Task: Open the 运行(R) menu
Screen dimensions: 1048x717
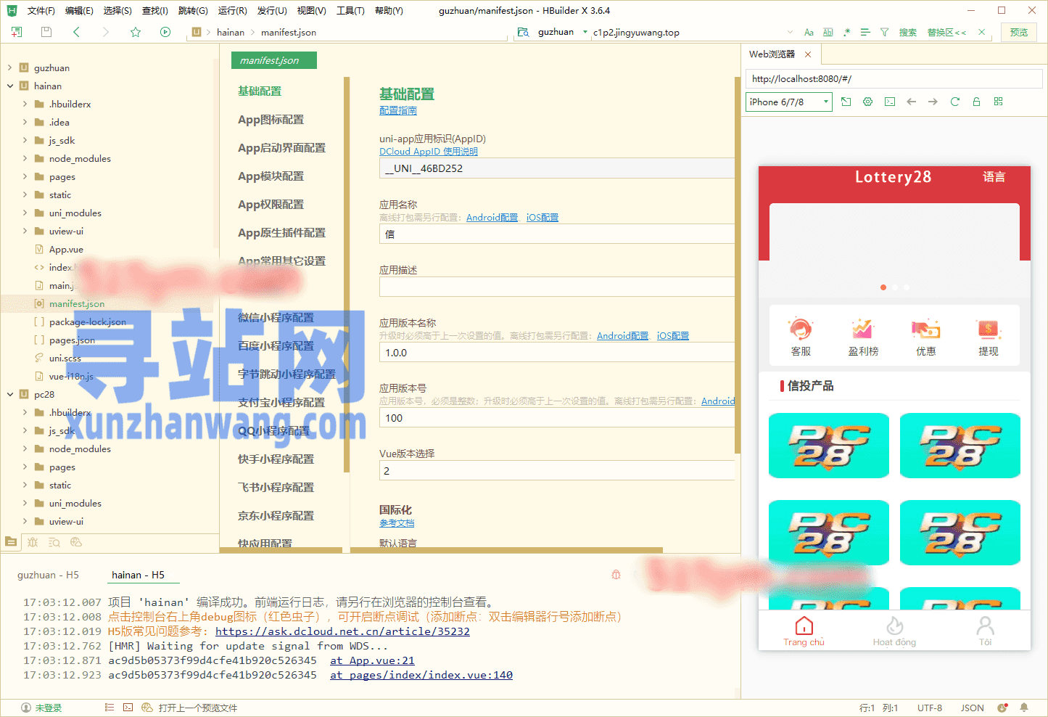Action: pos(232,11)
